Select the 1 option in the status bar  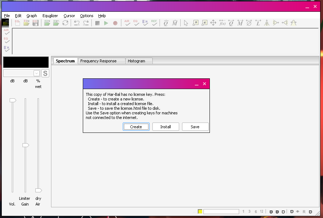pyautogui.click(x=243, y=212)
